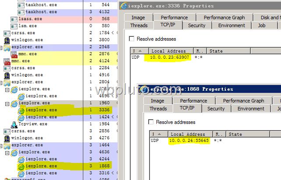Open Performance Graph tab in iexplore.exe:1868 Properties

pos(244,101)
